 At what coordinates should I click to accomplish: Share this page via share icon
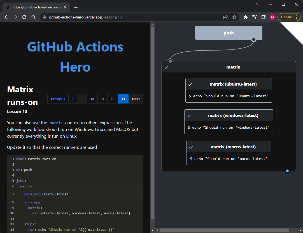tap(225, 17)
